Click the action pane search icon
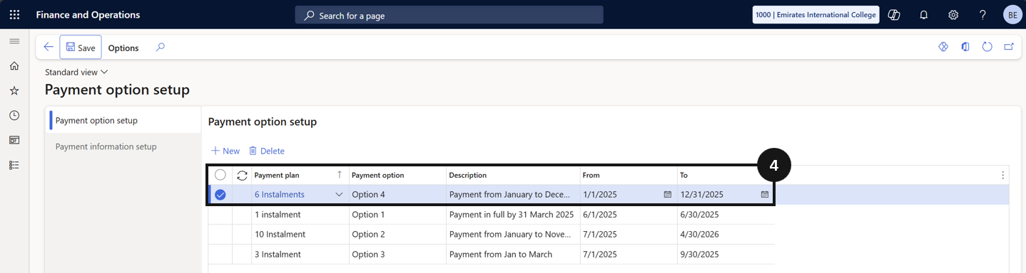1026x273 pixels. (161, 48)
